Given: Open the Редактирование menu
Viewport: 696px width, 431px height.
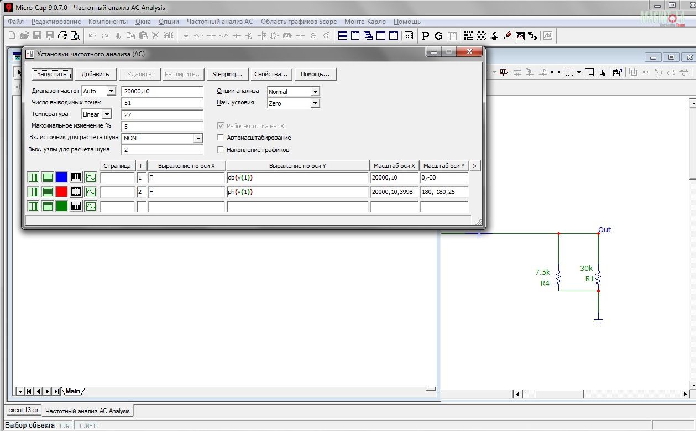Looking at the screenshot, I should coord(56,22).
